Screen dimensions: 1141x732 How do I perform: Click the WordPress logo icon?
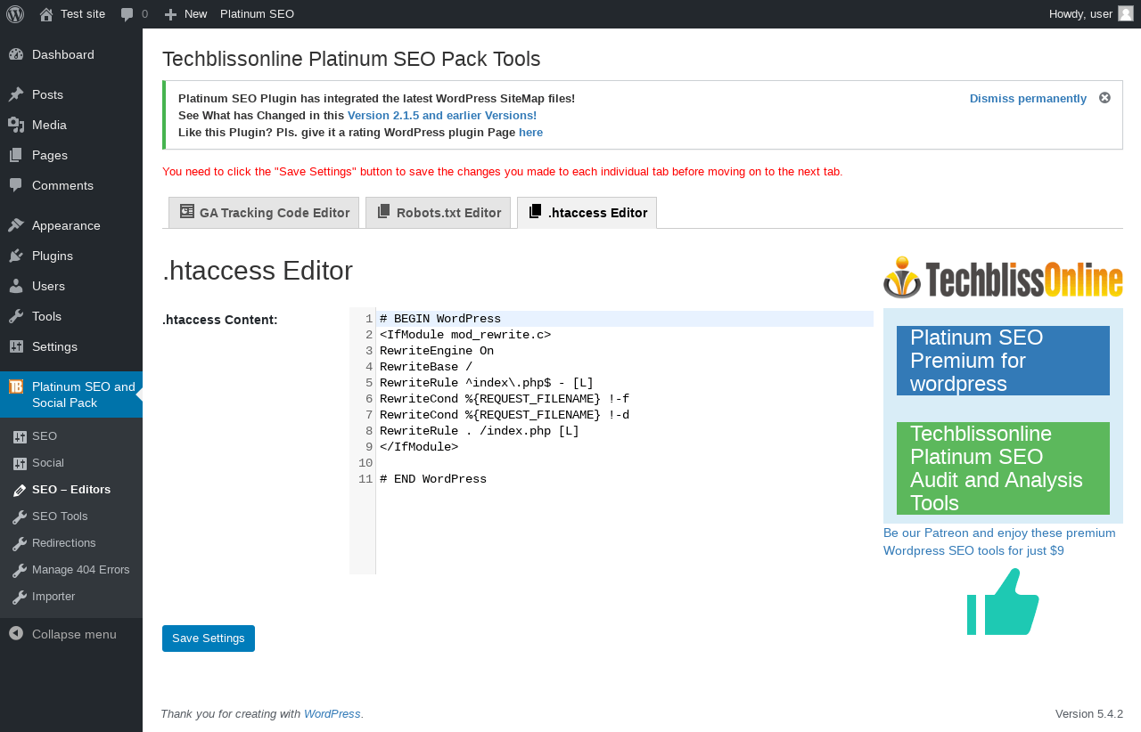point(15,14)
